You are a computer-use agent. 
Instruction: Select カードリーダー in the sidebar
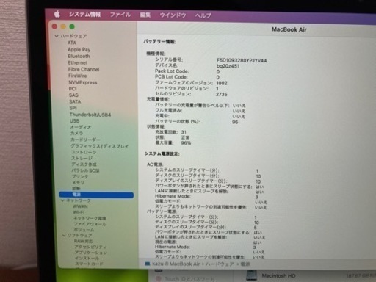click(85, 140)
